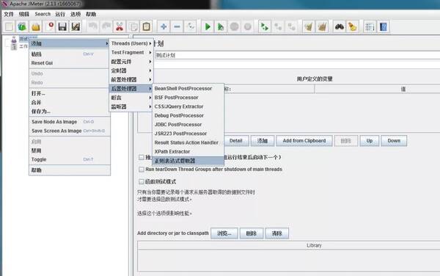Choose 保存为... in context menu
The image size is (440, 276).
tap(70, 112)
